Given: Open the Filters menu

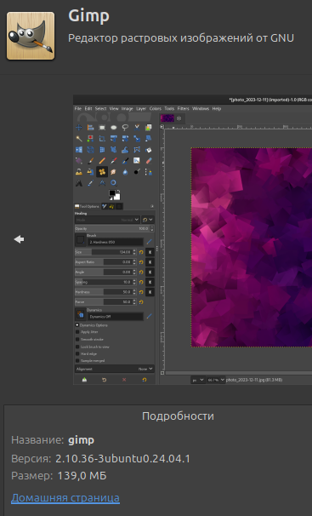Looking at the screenshot, I should tap(183, 109).
